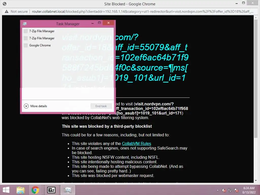The height and width of the screenshot is (195, 260).
Task: Click the Not secure warning icon
Action: click(6, 11)
